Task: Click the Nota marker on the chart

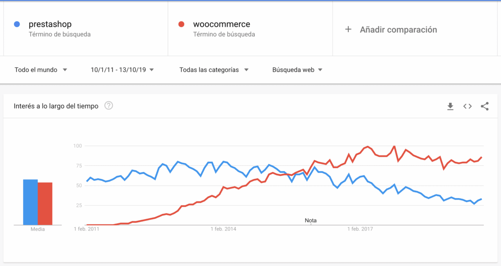Action: pyautogui.click(x=311, y=221)
